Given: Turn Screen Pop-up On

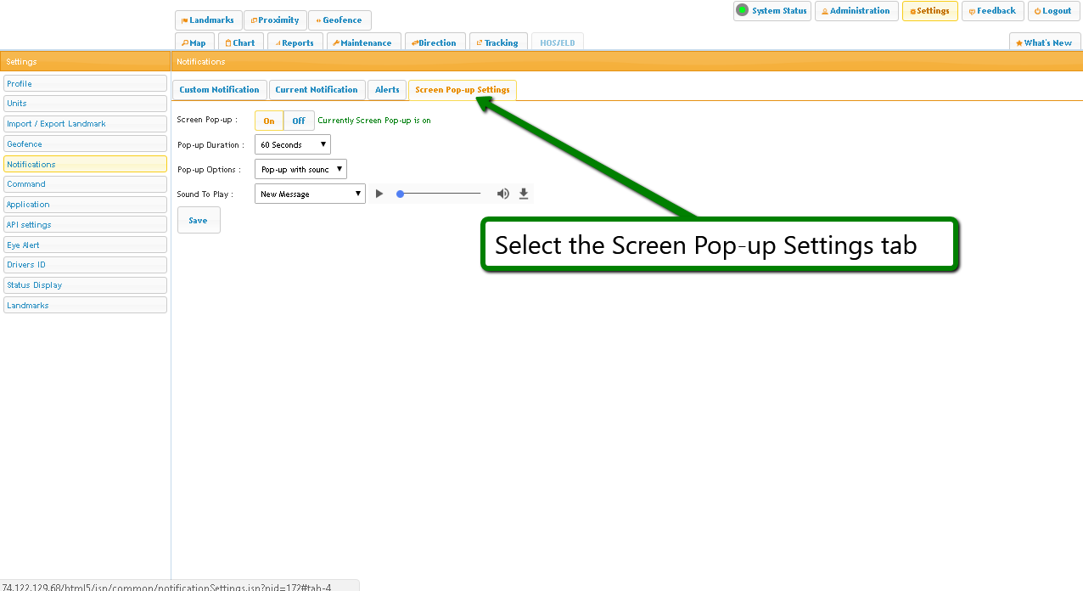Looking at the screenshot, I should coord(269,121).
